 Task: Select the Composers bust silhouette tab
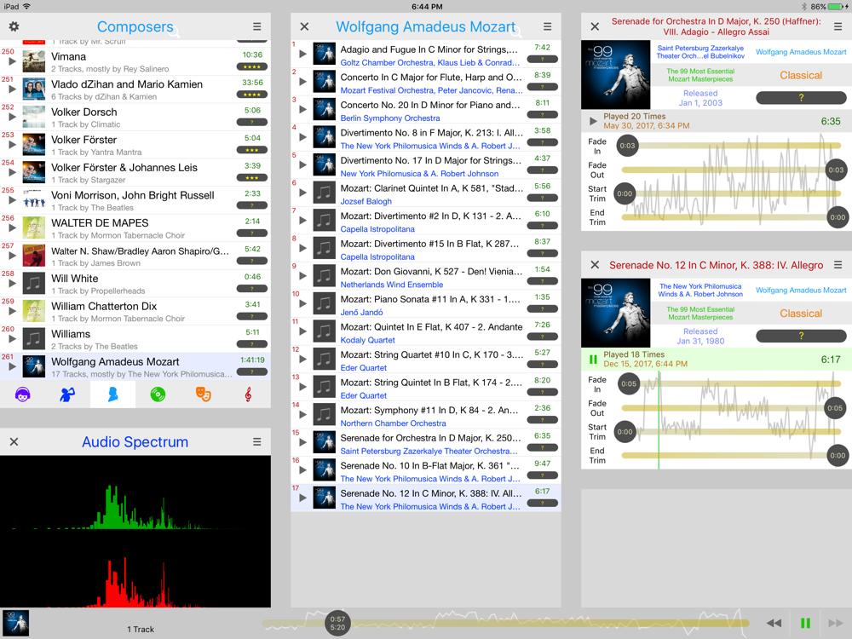point(113,394)
